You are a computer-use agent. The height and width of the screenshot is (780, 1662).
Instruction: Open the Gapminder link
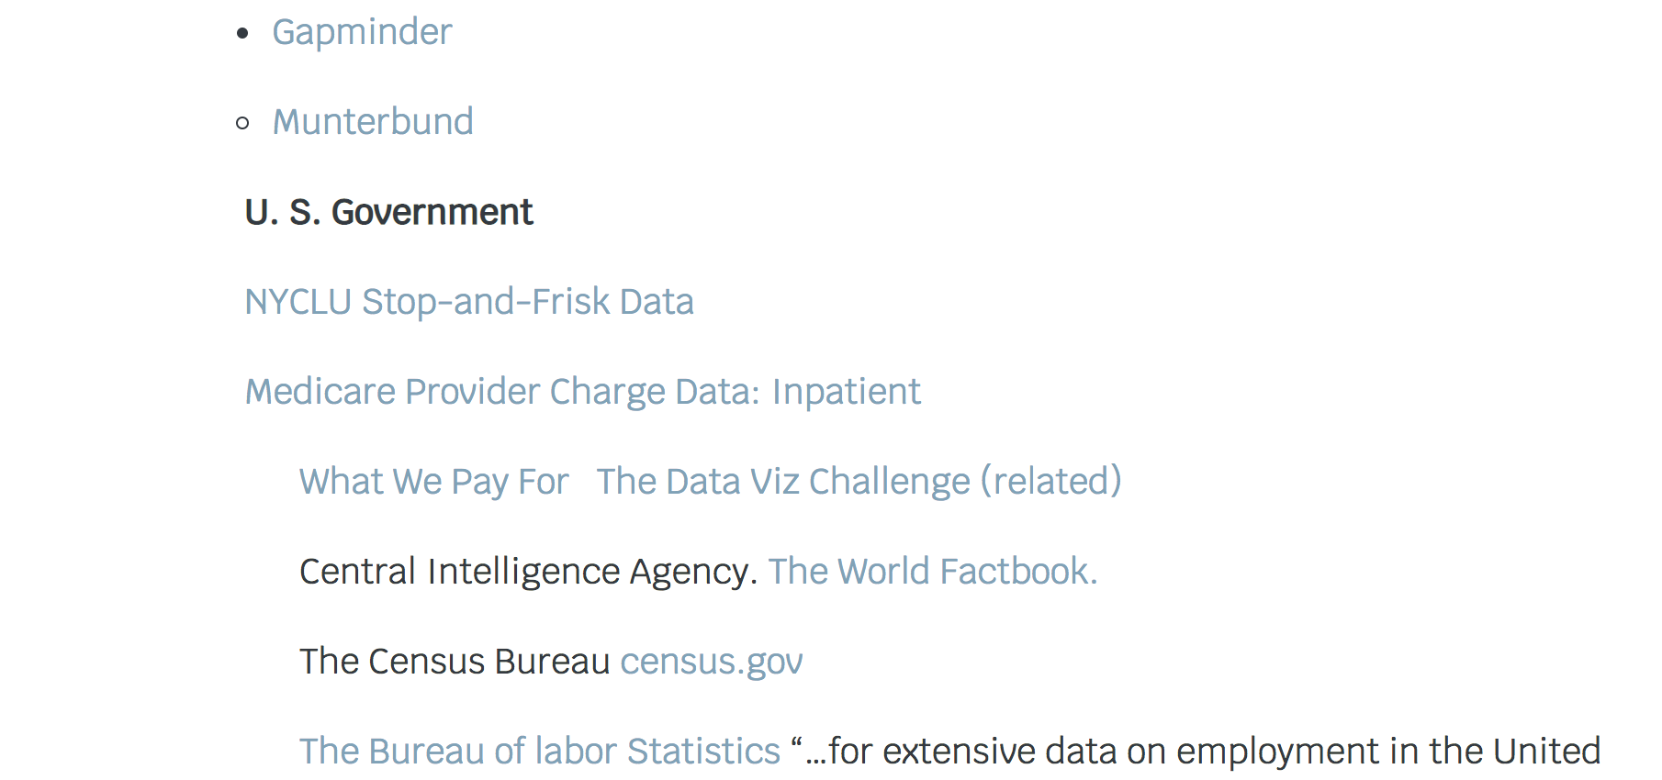point(362,33)
